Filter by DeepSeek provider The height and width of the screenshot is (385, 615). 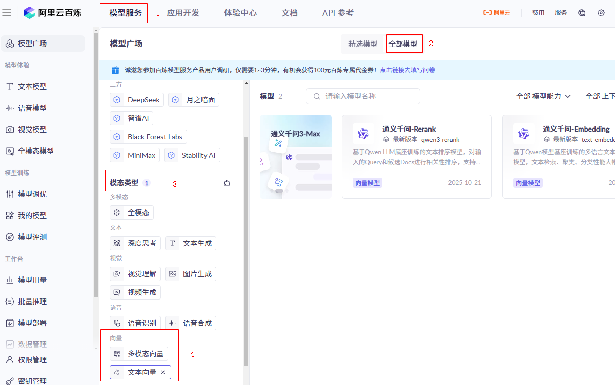click(x=137, y=100)
